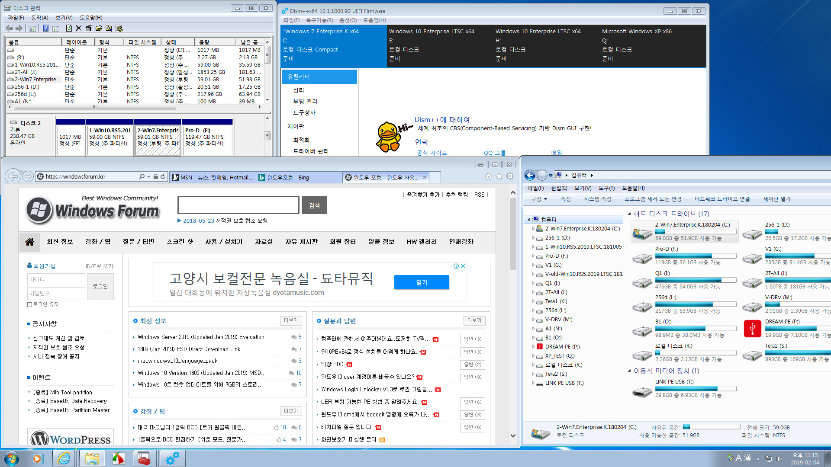Click the volume speaker icon in system tray
Viewport: 831px width, 467px height.
coord(779,458)
